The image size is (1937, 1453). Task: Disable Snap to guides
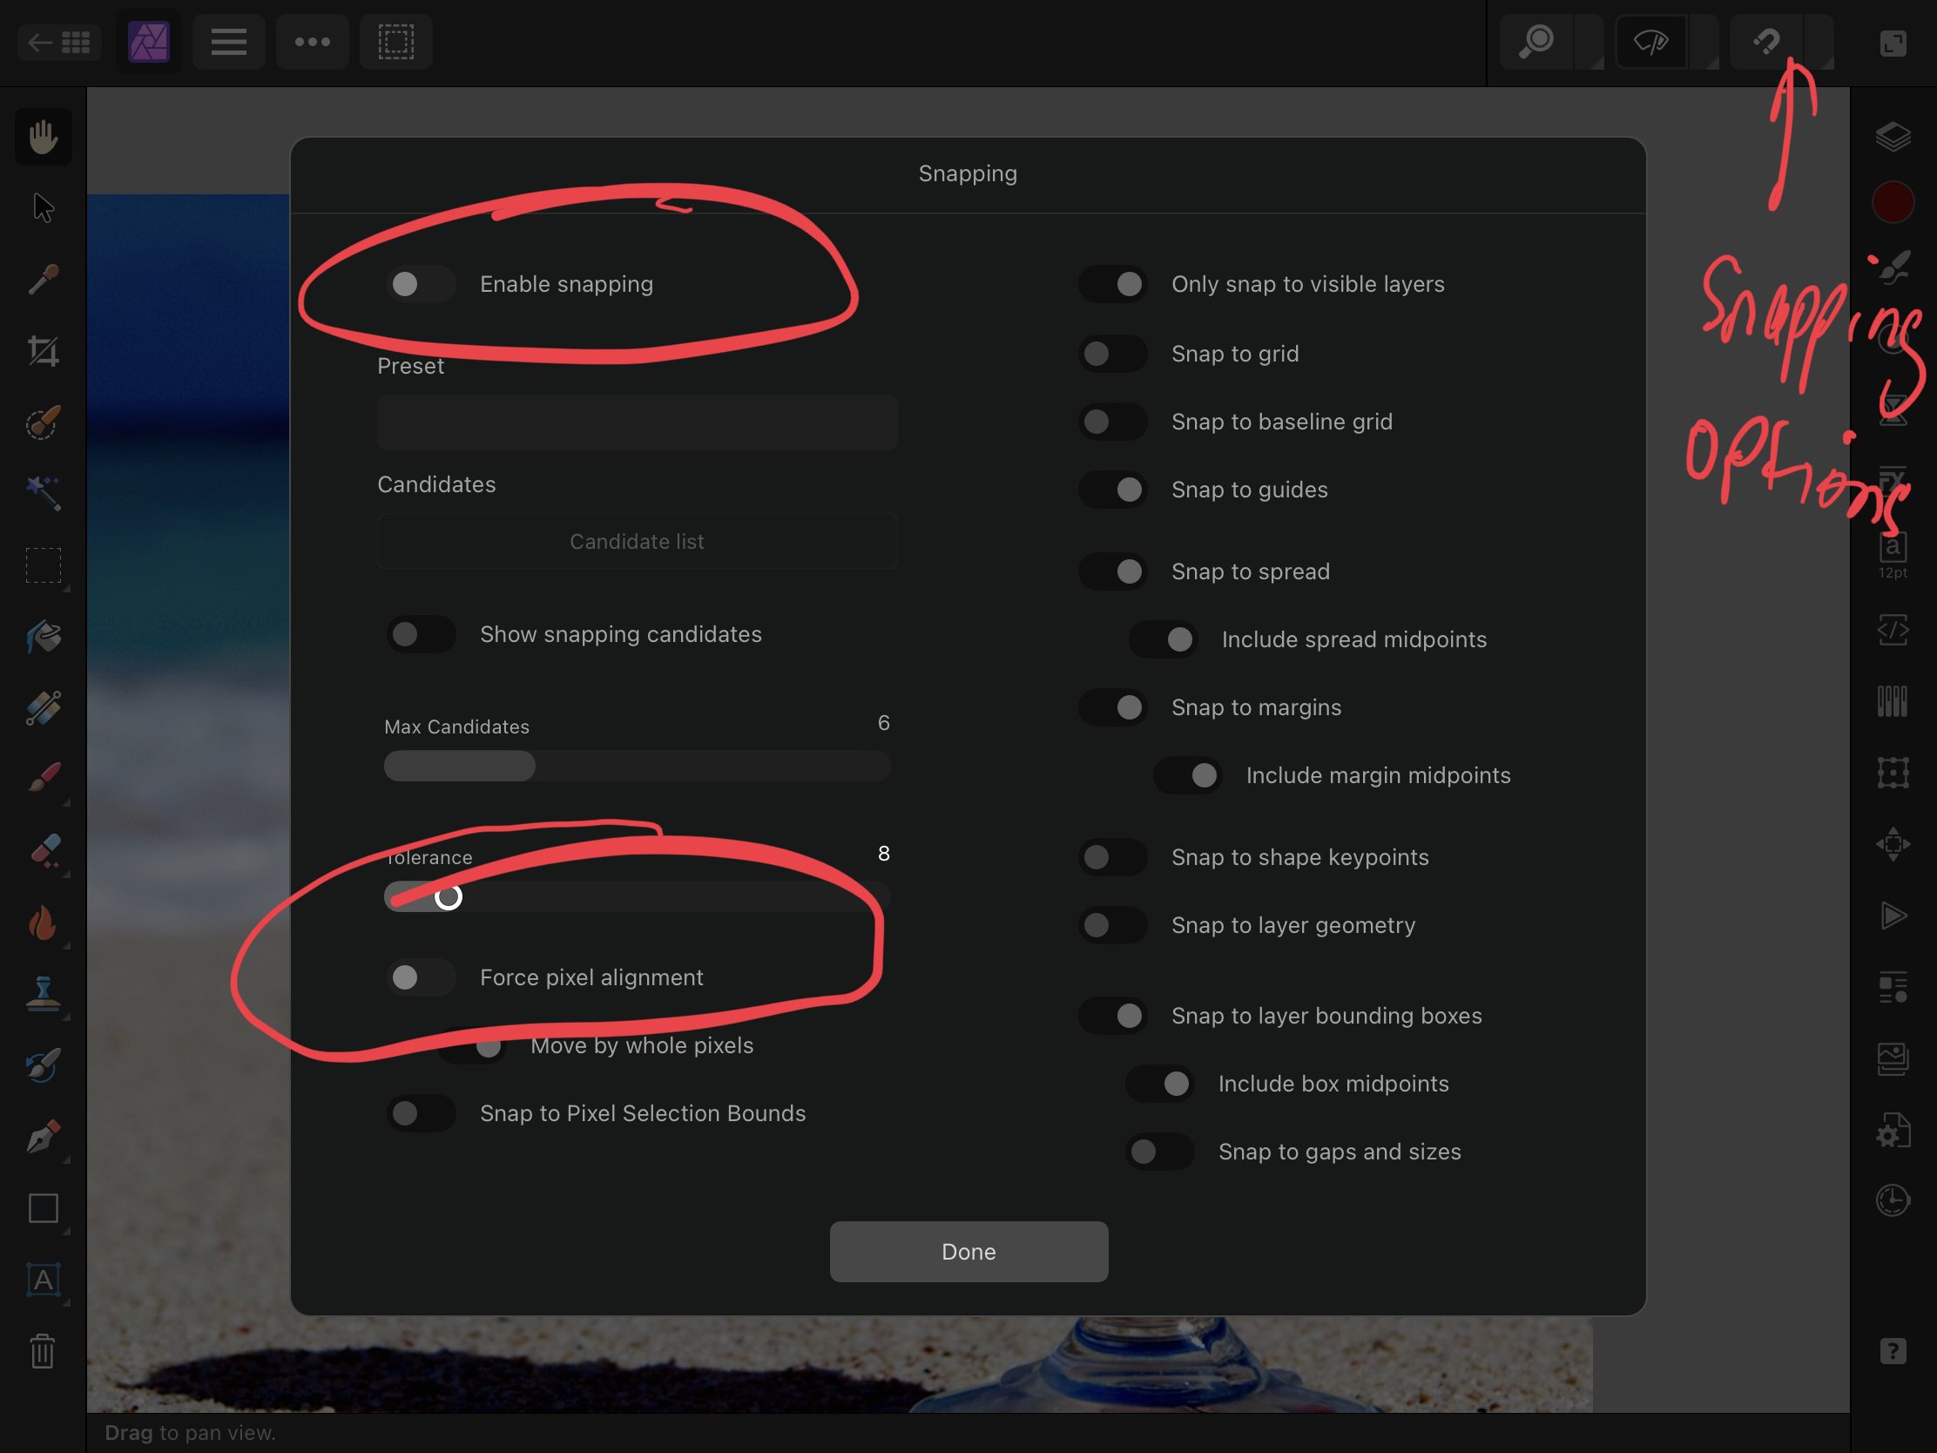1112,490
